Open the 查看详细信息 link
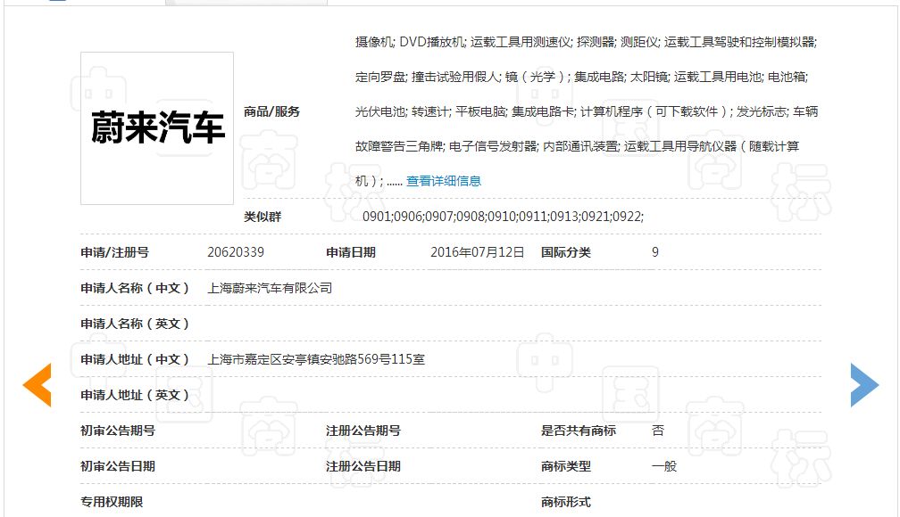900x517 pixels. 444,181
